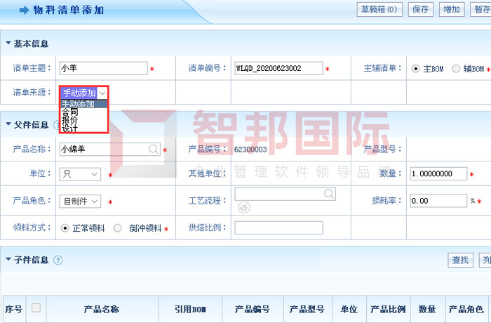491x323 pixels.
Task: Tick the select-all checkbox in table header
Action: click(x=36, y=308)
